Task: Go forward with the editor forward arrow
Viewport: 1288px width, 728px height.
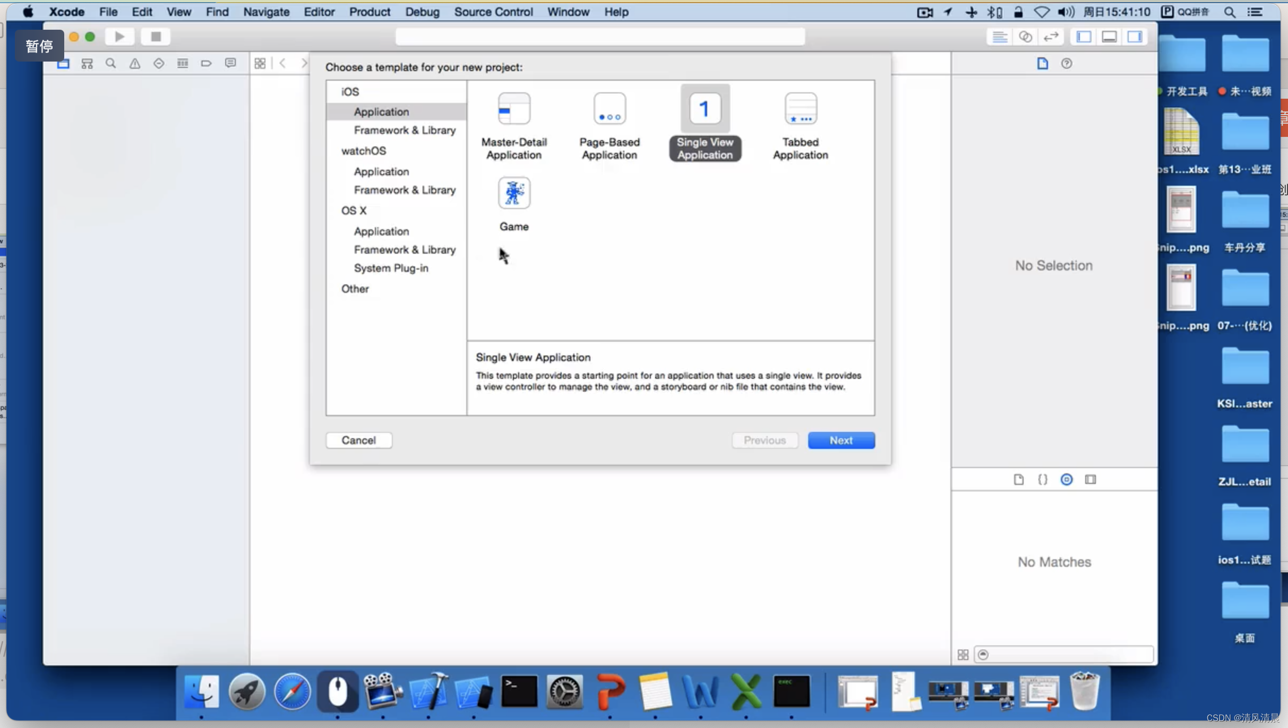Action: (x=304, y=64)
